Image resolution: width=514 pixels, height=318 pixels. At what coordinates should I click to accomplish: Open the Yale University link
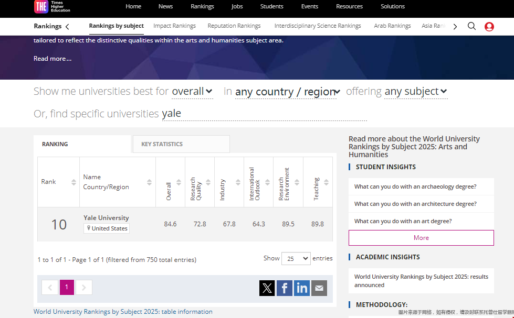[x=106, y=217]
